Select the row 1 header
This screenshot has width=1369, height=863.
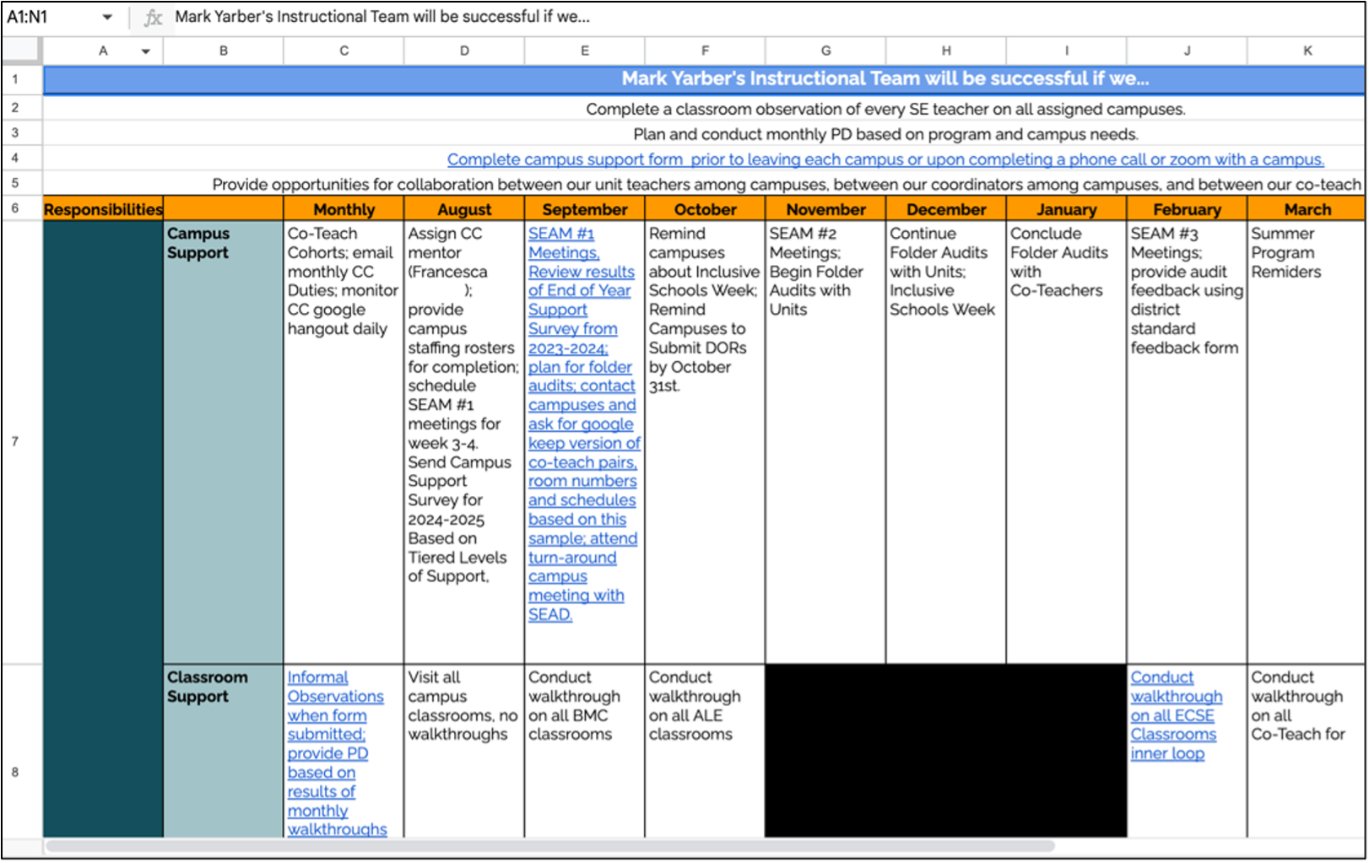pyautogui.click(x=15, y=79)
